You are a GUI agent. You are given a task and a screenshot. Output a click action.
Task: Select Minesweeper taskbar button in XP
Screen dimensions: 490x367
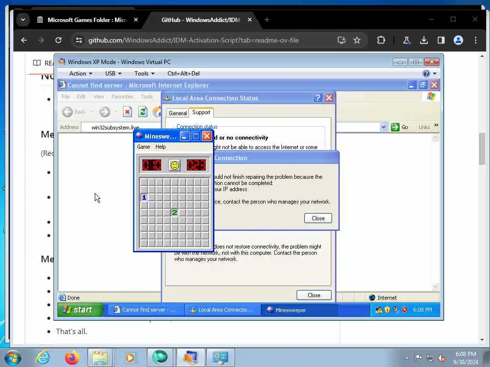[x=300, y=310]
